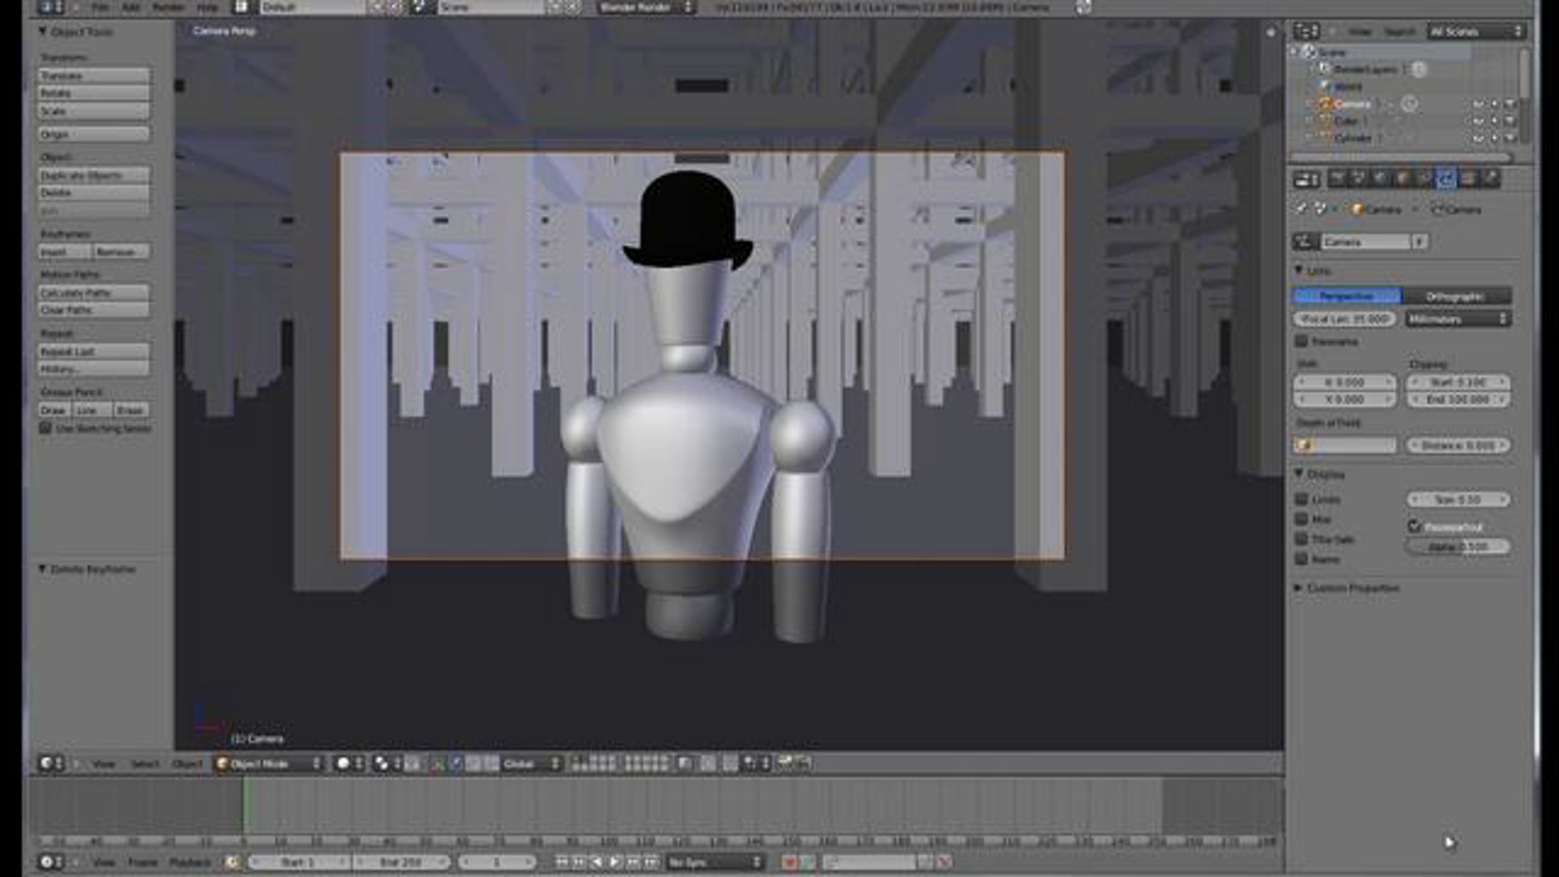The width and height of the screenshot is (1559, 877).
Task: Click the Duplicate Objects button
Action: [x=94, y=175]
